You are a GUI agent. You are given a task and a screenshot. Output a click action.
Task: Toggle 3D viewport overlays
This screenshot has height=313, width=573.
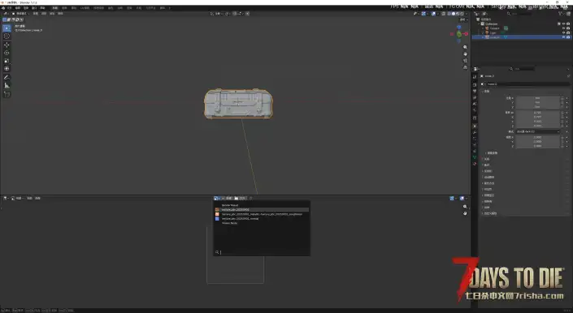click(x=434, y=14)
